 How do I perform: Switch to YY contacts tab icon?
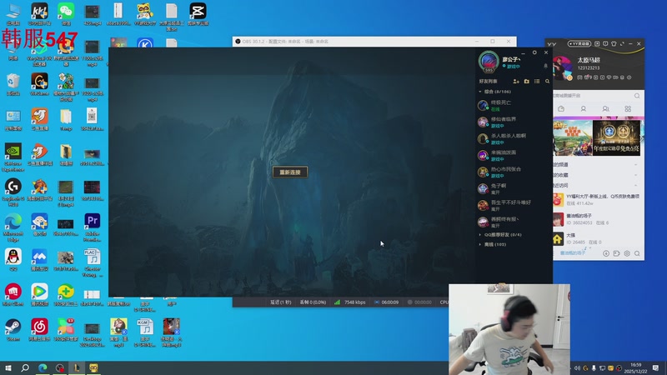[x=583, y=109]
